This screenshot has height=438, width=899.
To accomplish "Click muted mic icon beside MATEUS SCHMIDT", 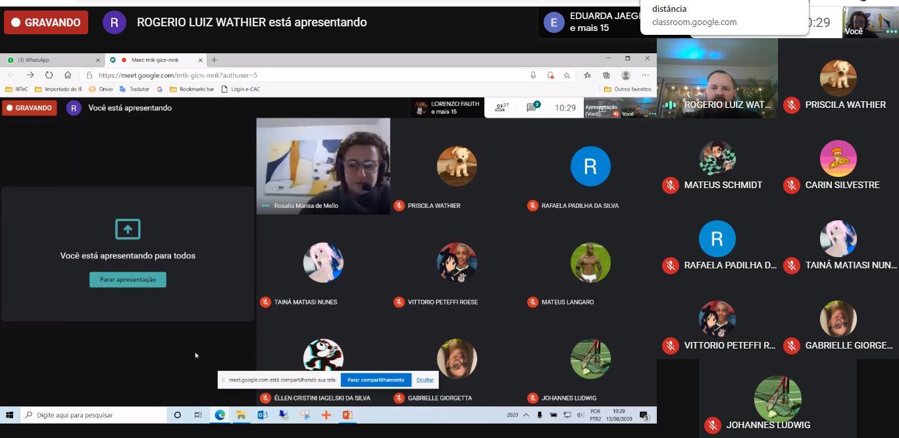I will pyautogui.click(x=670, y=185).
